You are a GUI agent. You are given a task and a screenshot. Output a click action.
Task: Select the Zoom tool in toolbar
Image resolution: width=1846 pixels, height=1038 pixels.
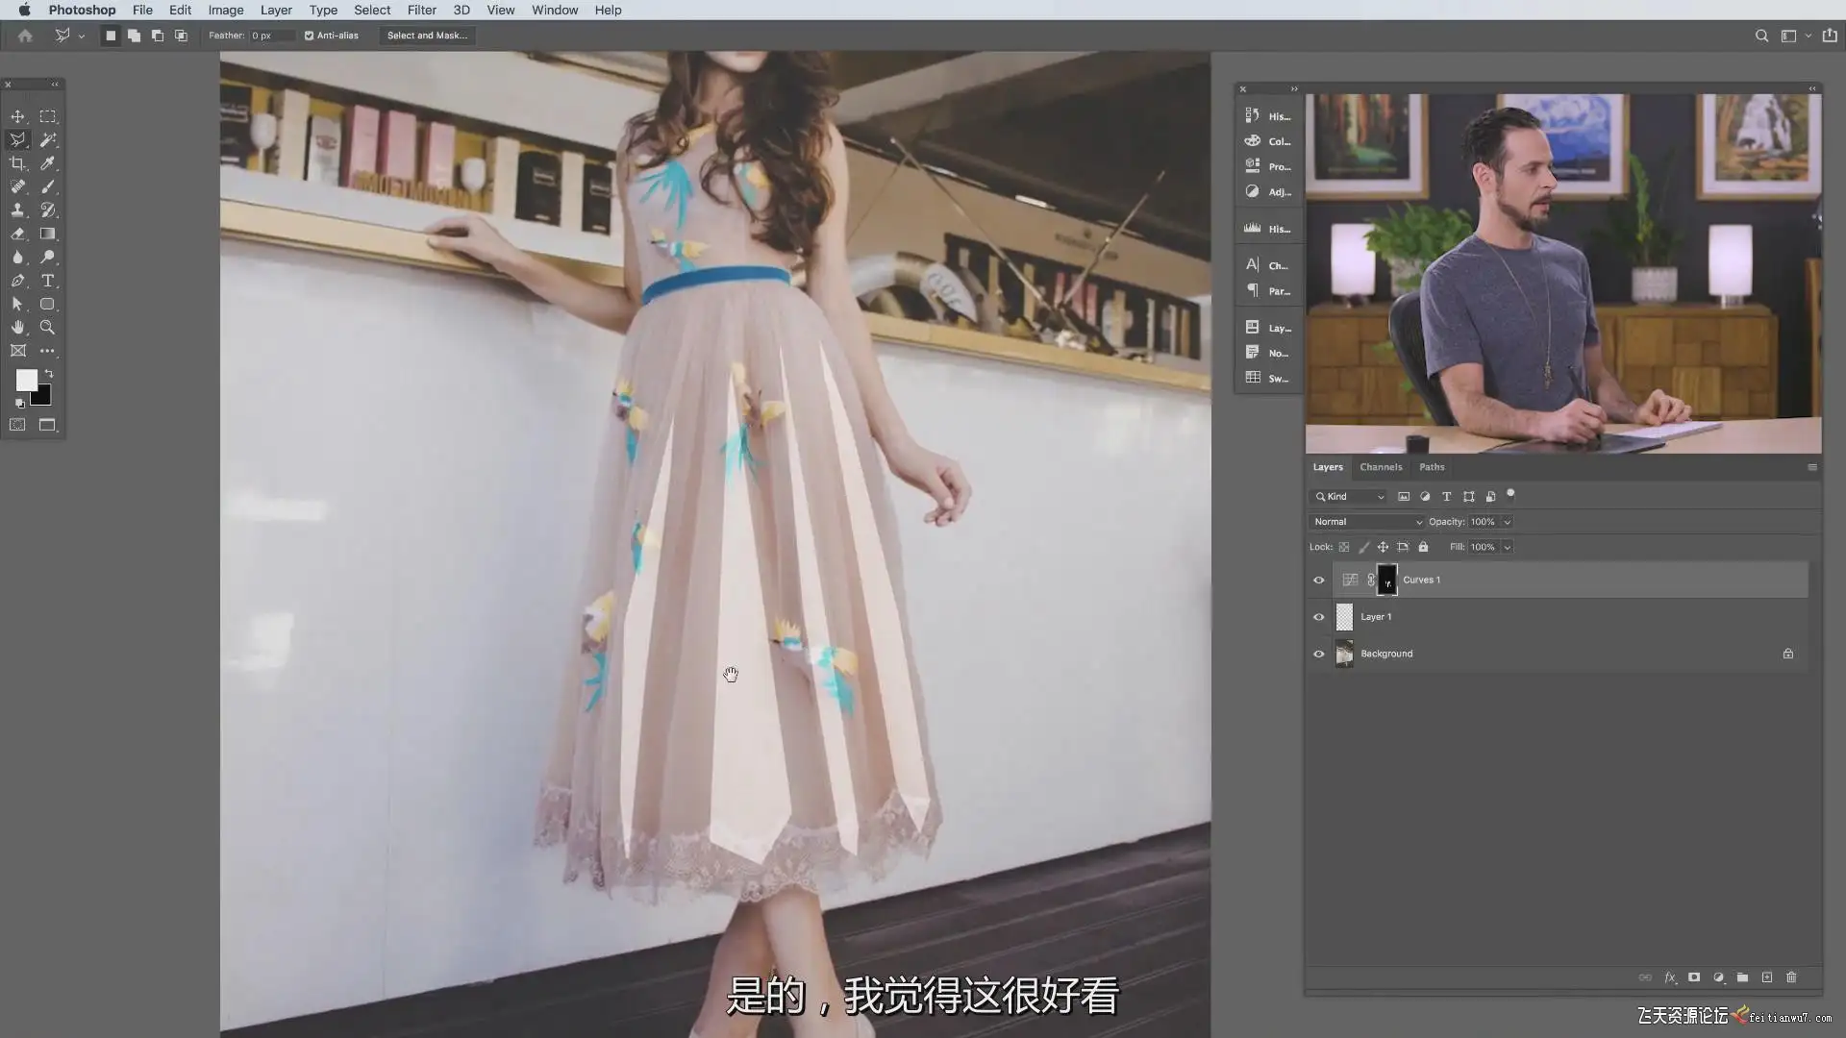coord(47,328)
